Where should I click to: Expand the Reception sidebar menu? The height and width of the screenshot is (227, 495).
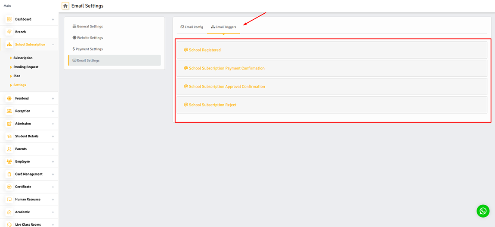point(53,111)
